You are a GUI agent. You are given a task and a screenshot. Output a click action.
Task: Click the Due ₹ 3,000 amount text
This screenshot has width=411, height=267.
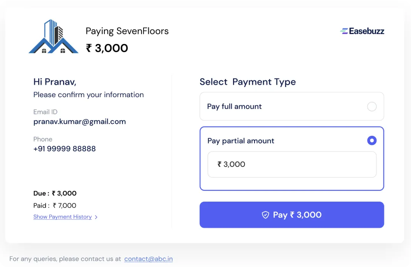(x=55, y=194)
